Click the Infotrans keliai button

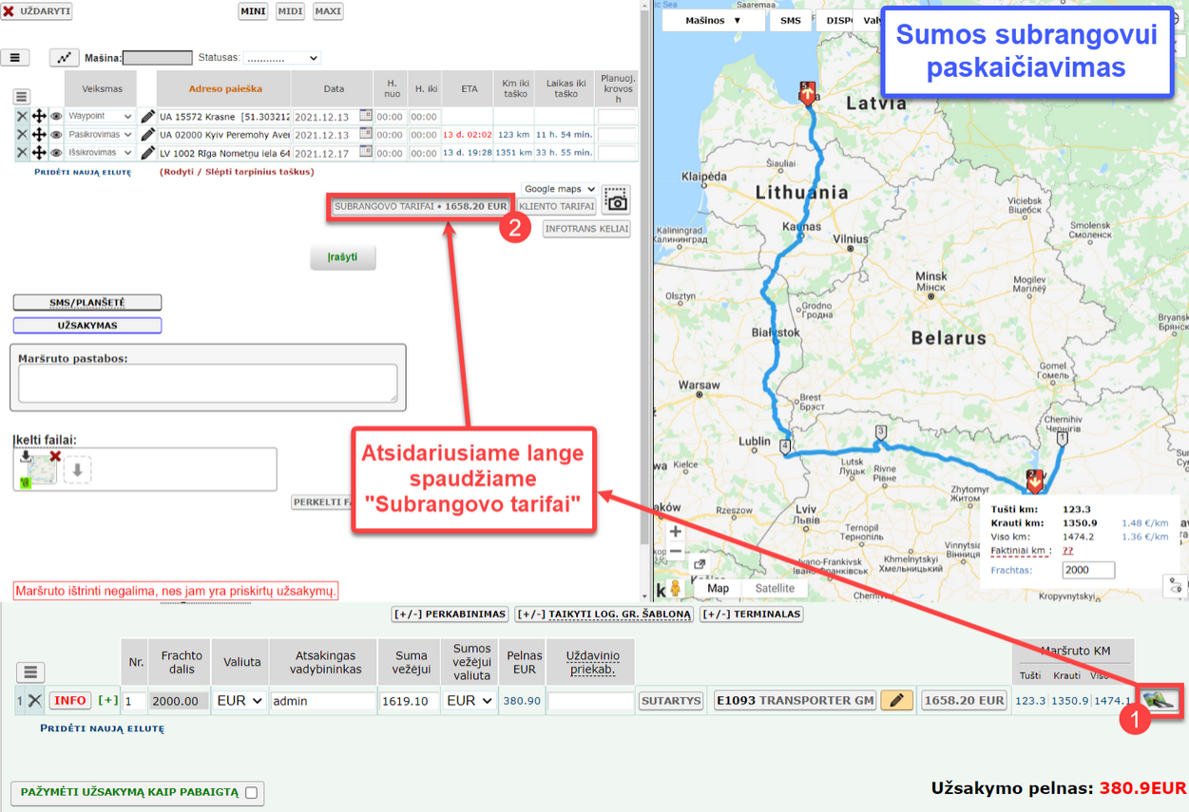(586, 229)
